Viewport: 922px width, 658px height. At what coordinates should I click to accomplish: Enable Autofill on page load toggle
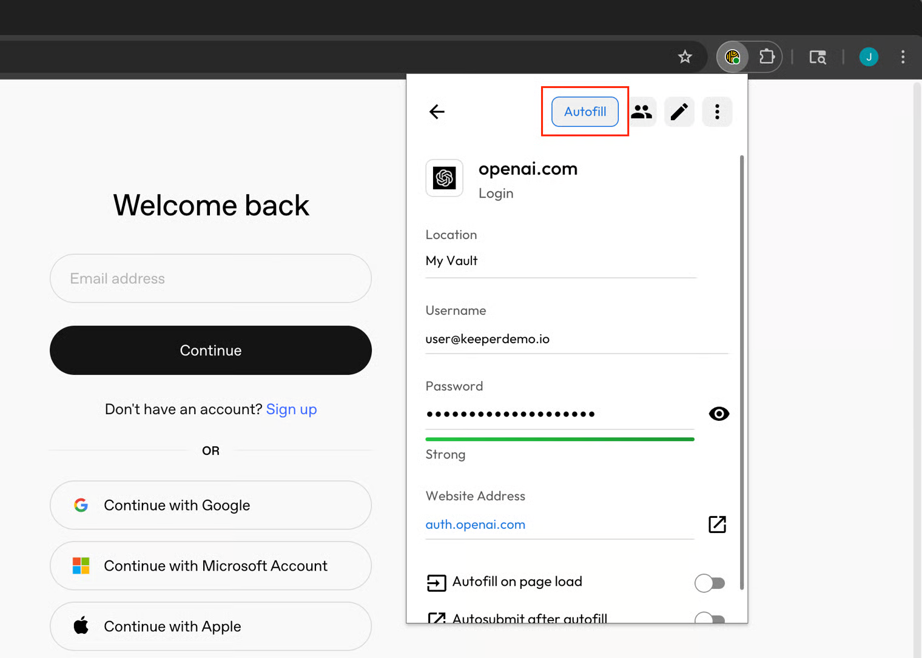point(709,583)
